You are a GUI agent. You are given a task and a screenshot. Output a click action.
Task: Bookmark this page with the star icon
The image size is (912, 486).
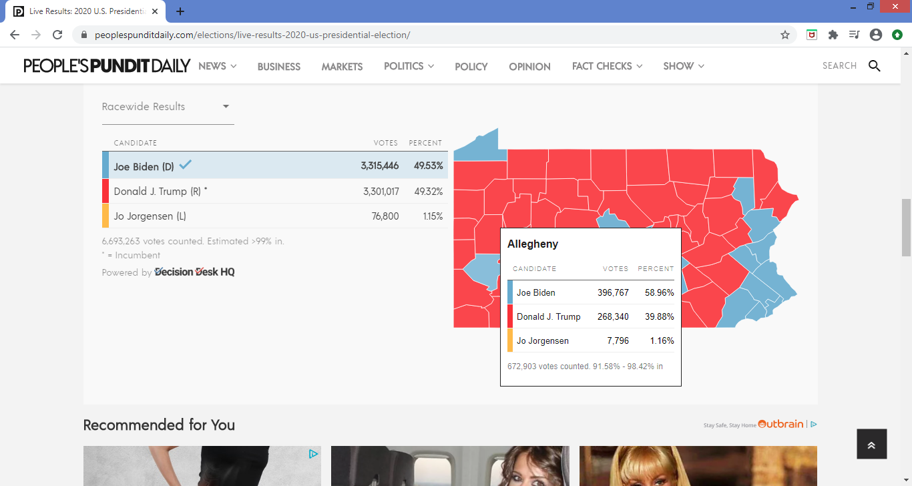tap(785, 35)
